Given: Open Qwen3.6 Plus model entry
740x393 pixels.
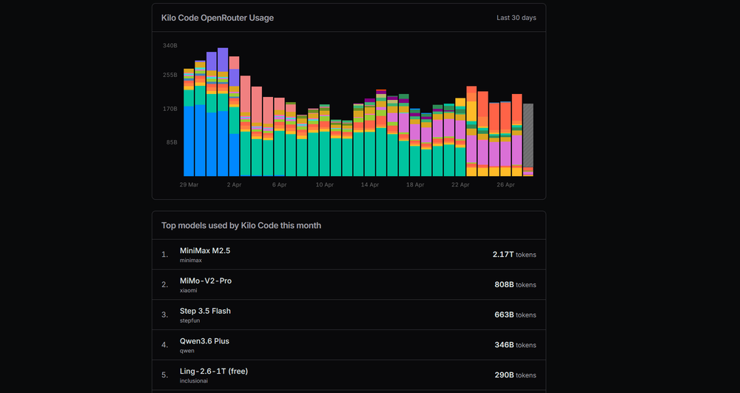Looking at the screenshot, I should pyautogui.click(x=349, y=345).
